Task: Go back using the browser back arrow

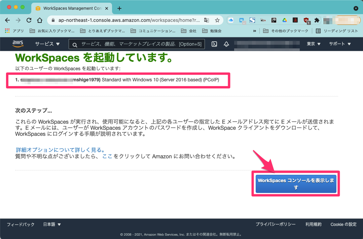Action: (7, 20)
